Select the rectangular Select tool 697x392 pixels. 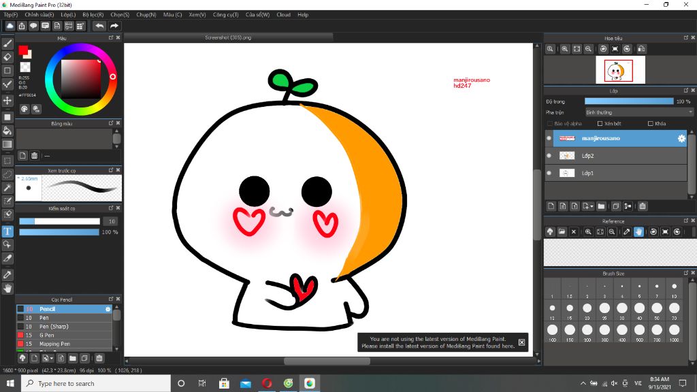7,161
